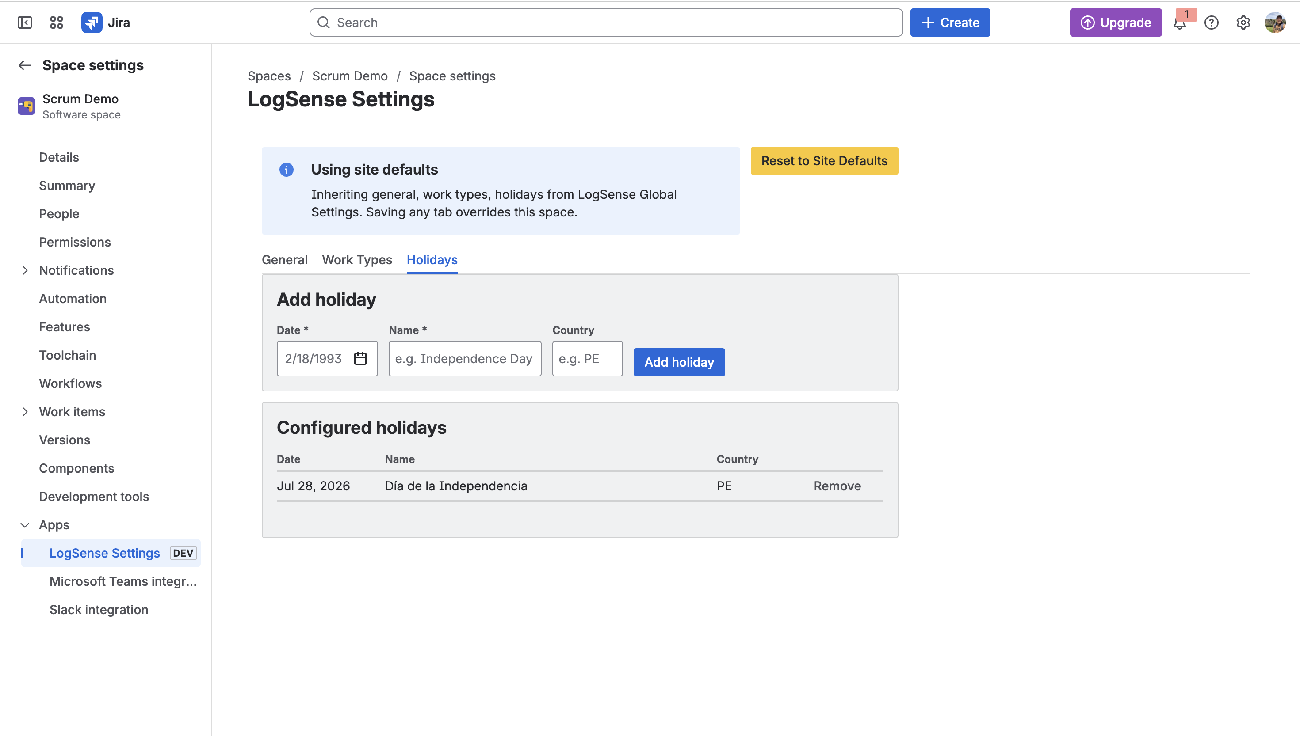Open Development tools in the sidebar
The height and width of the screenshot is (736, 1300).
[94, 497]
